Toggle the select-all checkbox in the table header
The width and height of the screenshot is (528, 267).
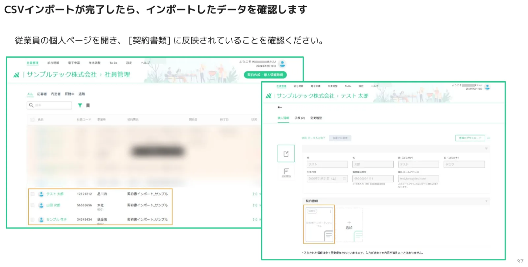coord(32,120)
